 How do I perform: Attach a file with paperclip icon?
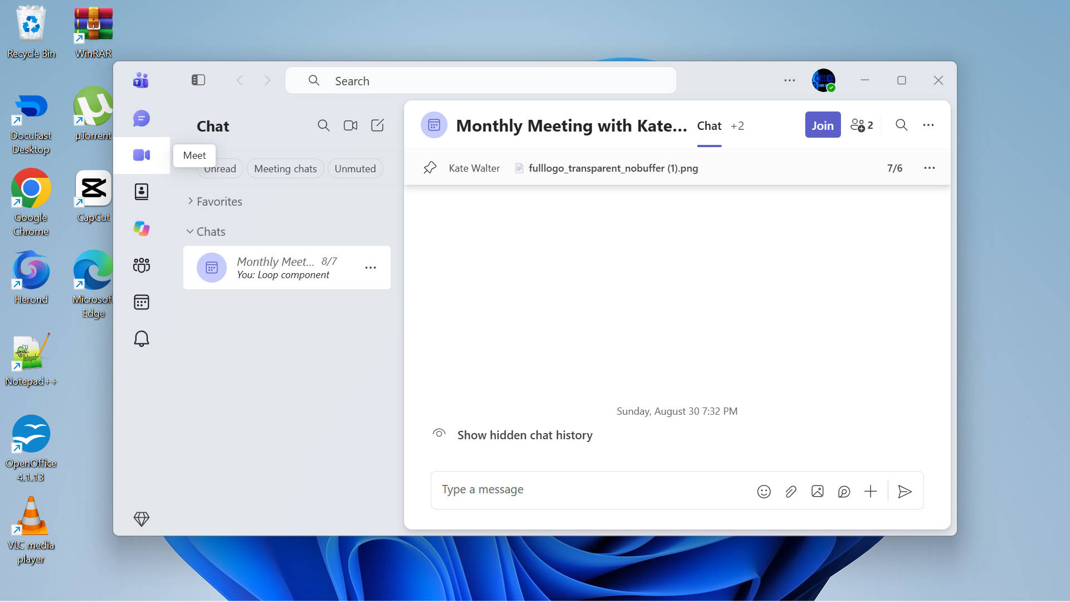791,491
